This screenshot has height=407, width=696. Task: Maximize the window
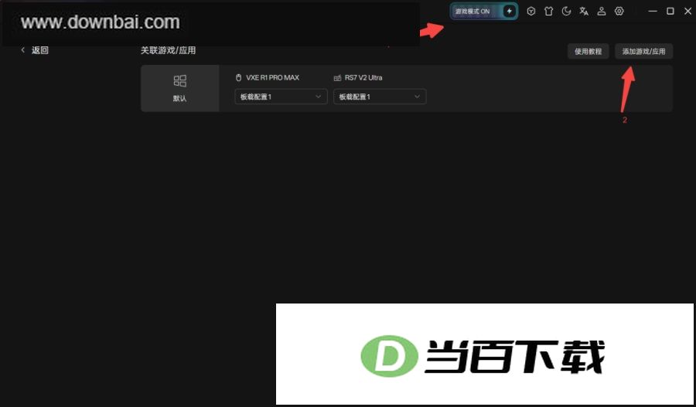click(670, 12)
